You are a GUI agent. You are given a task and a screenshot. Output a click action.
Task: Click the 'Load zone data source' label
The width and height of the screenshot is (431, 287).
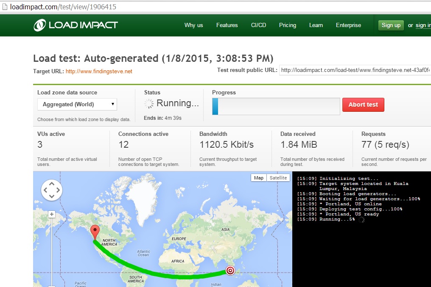[x=67, y=92]
